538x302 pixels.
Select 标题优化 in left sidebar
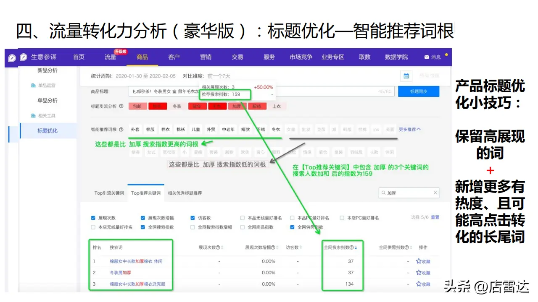47,131
